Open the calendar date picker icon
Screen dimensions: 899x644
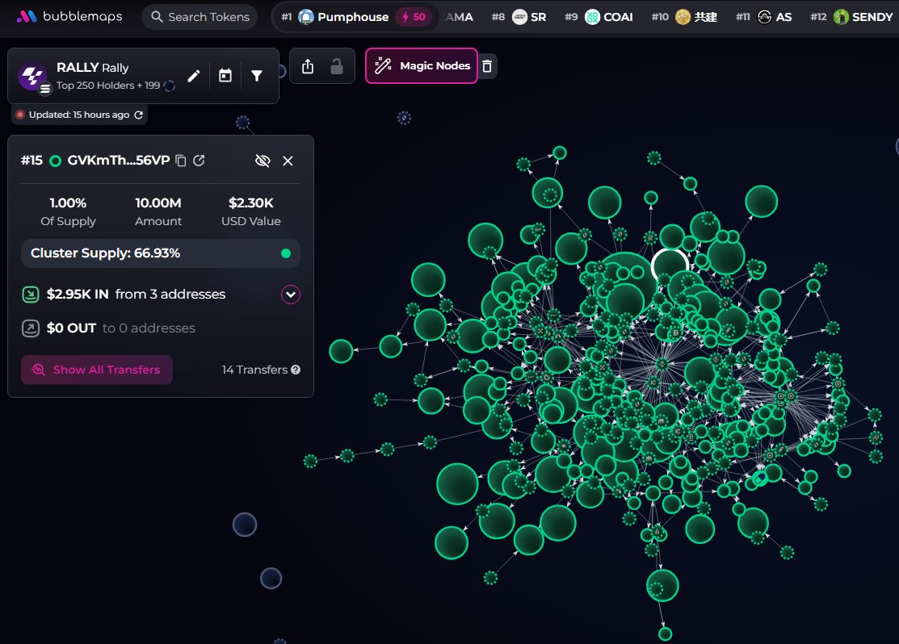click(x=225, y=76)
